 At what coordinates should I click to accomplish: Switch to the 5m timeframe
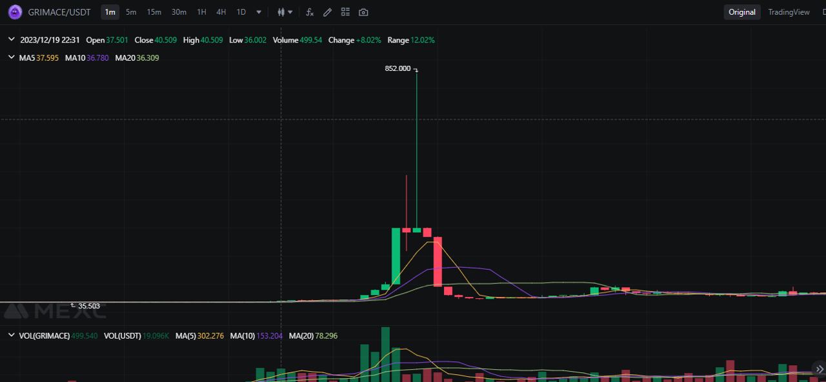pyautogui.click(x=131, y=12)
